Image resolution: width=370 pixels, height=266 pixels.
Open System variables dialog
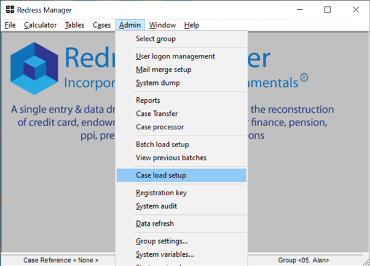[181, 254]
